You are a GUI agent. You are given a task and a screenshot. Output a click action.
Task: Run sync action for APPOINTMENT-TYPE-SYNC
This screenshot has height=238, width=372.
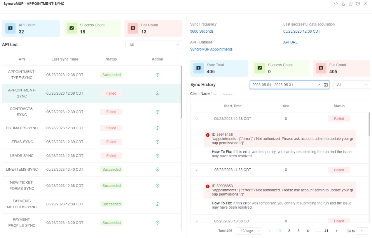[158, 75]
